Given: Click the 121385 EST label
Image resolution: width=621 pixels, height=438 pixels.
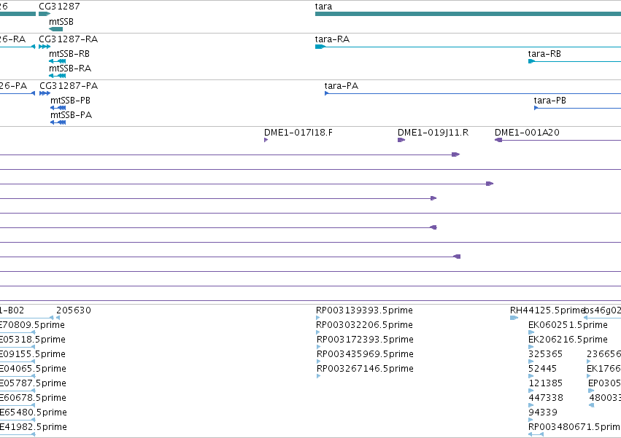Looking at the screenshot, I should point(545,383).
